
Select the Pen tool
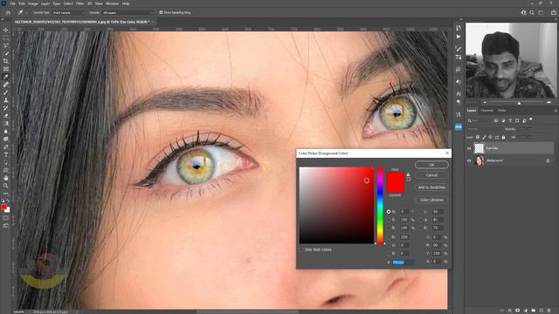[x=6, y=147]
